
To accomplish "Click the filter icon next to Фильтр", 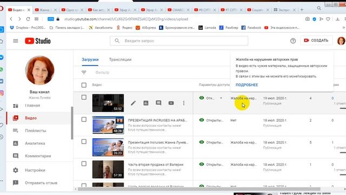I will tap(84, 73).
